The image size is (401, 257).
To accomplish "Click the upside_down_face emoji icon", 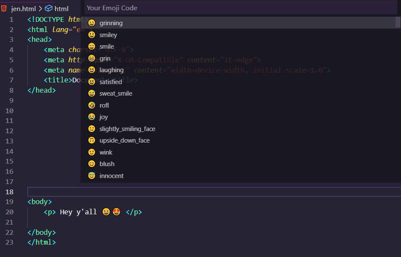I will click(x=91, y=140).
